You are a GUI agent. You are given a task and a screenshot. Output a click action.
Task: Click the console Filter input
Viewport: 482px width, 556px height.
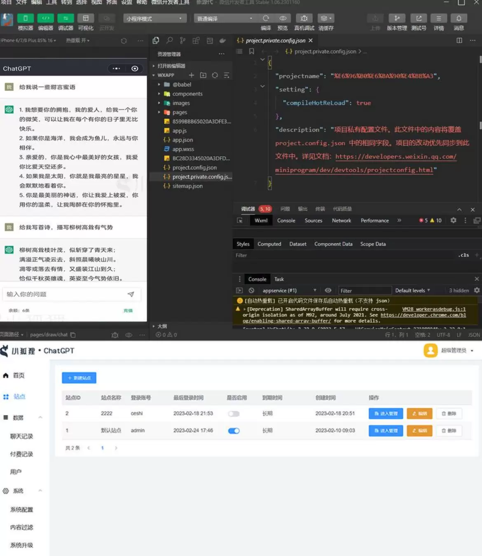coord(365,290)
